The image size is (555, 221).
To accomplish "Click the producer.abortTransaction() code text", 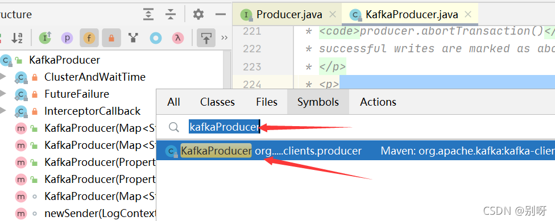I will coord(452,31).
